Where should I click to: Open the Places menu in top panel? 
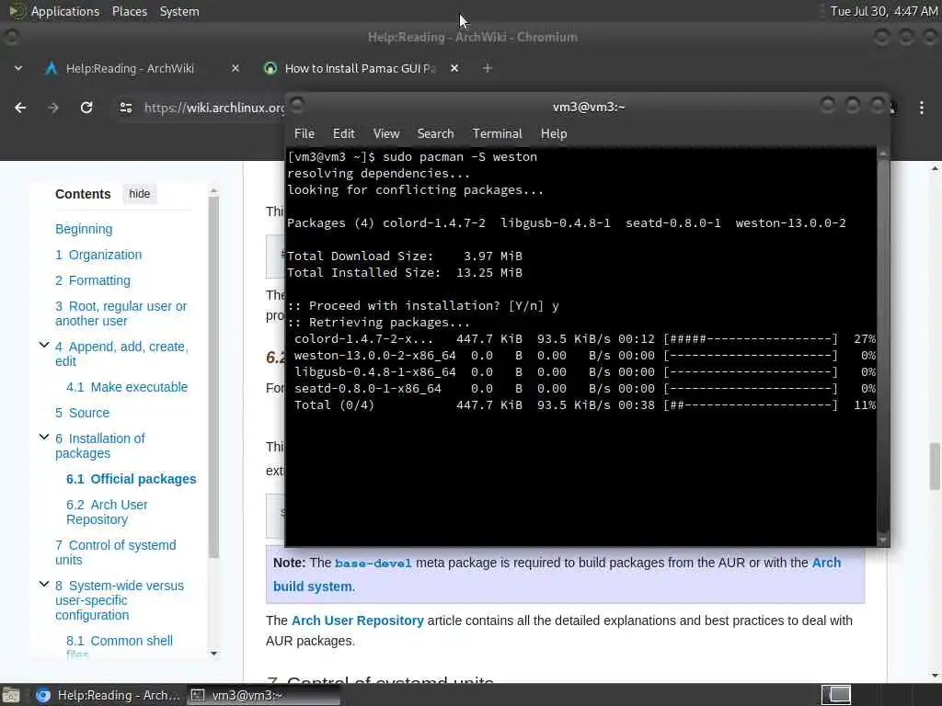130,11
